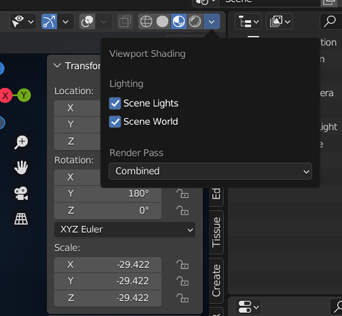Click the red X axis gizmo
The height and width of the screenshot is (316, 342).
6,95
